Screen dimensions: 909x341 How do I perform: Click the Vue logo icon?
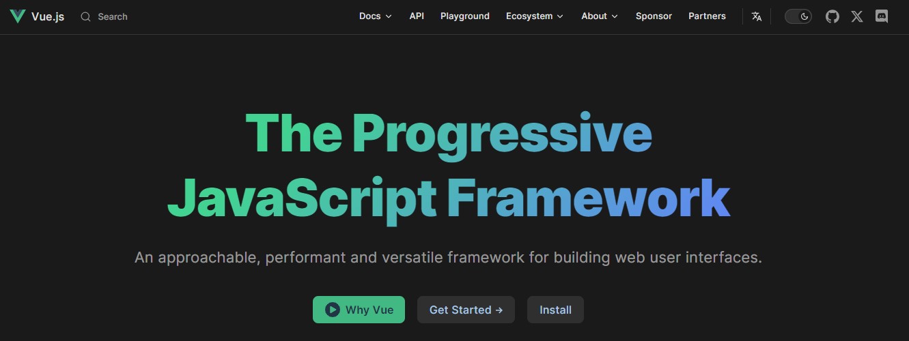point(18,16)
